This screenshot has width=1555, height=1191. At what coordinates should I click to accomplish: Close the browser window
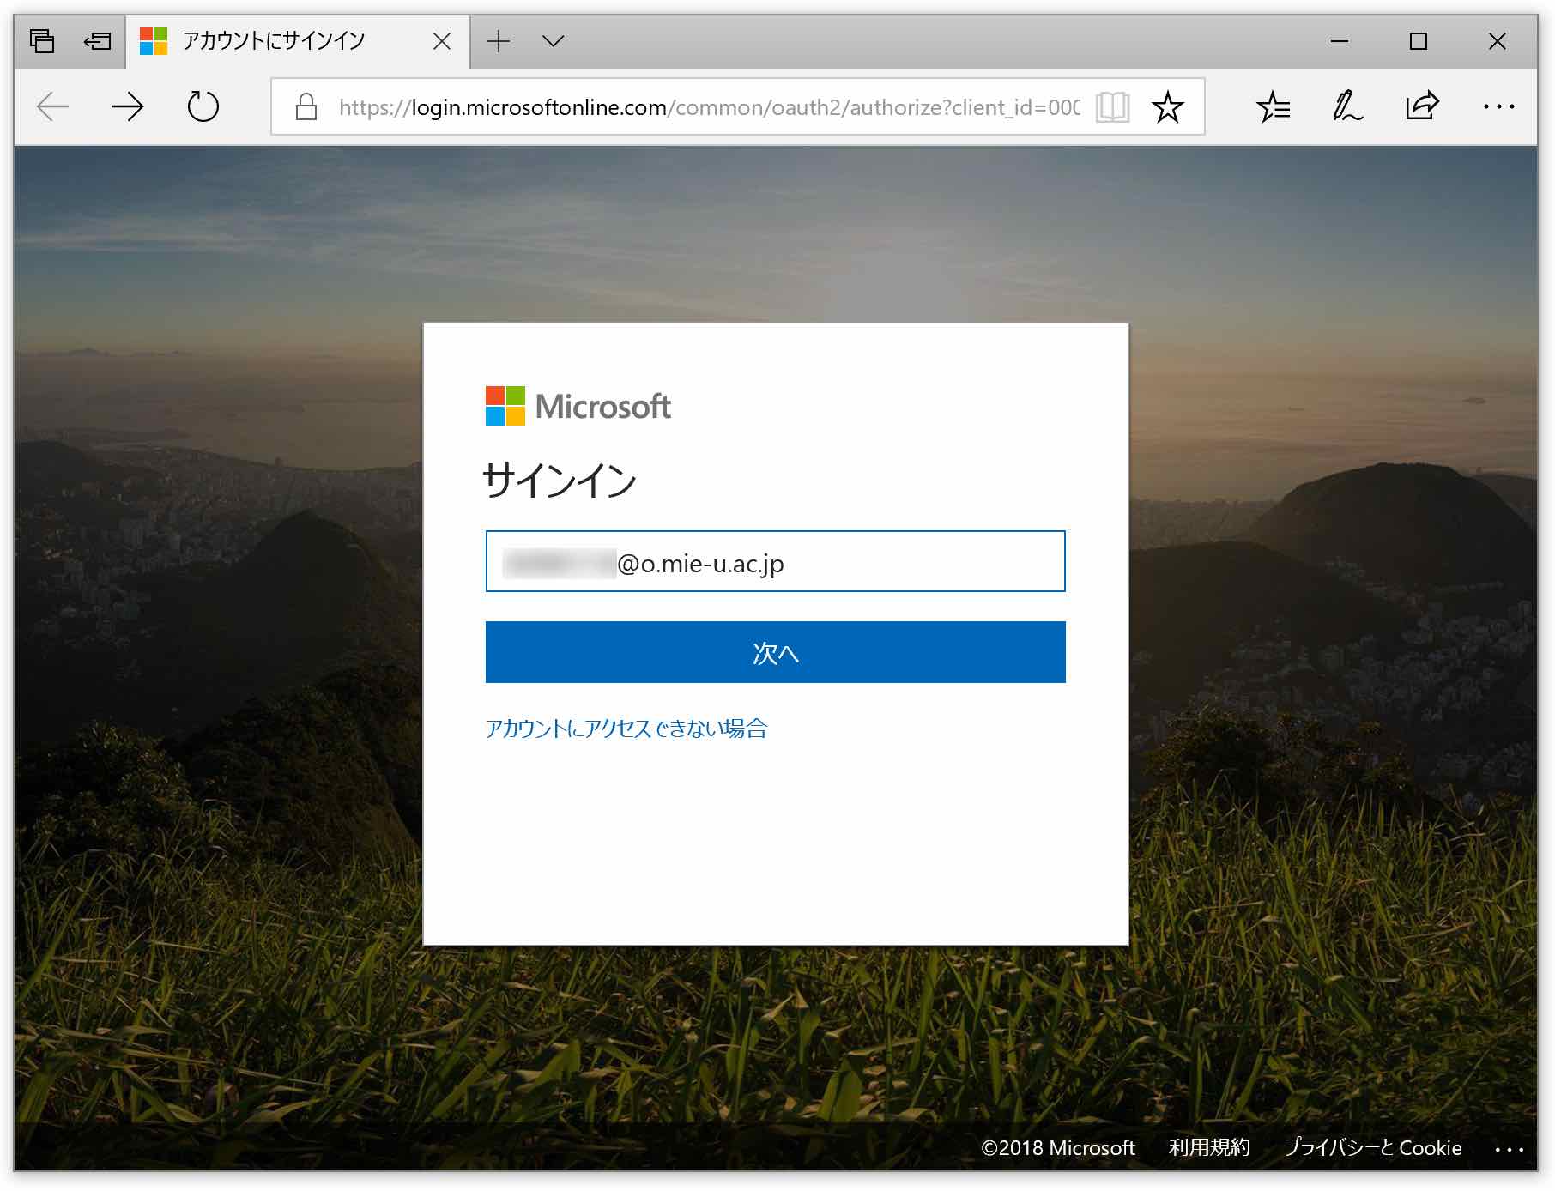coord(1498,41)
